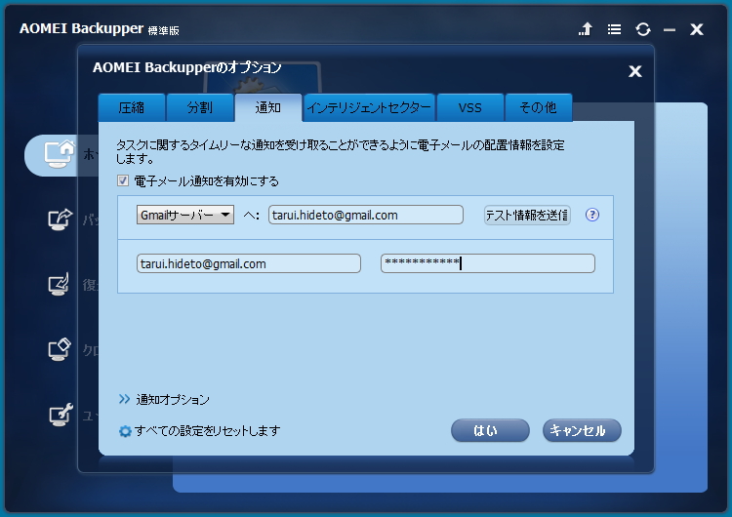Click the テスト情報を送信 button
This screenshot has width=732, height=517.
[x=527, y=216]
